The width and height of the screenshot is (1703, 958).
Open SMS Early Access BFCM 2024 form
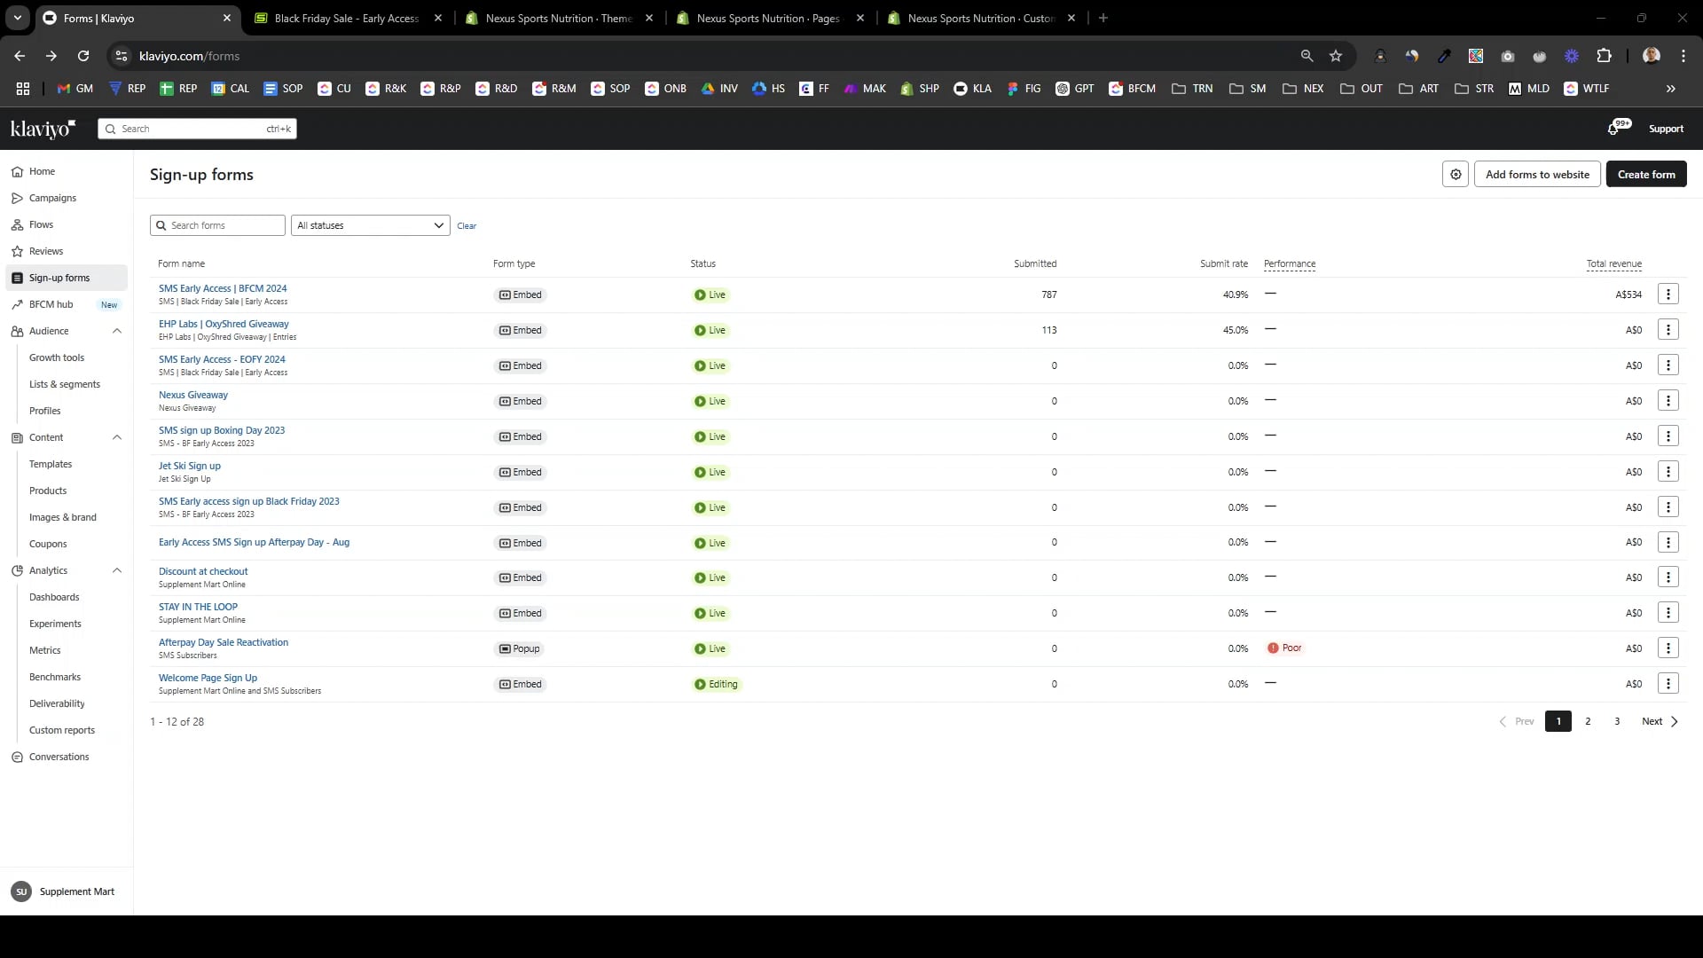point(223,287)
